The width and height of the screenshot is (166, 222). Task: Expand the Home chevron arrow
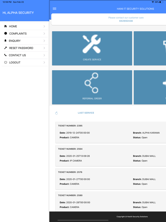point(44,26)
